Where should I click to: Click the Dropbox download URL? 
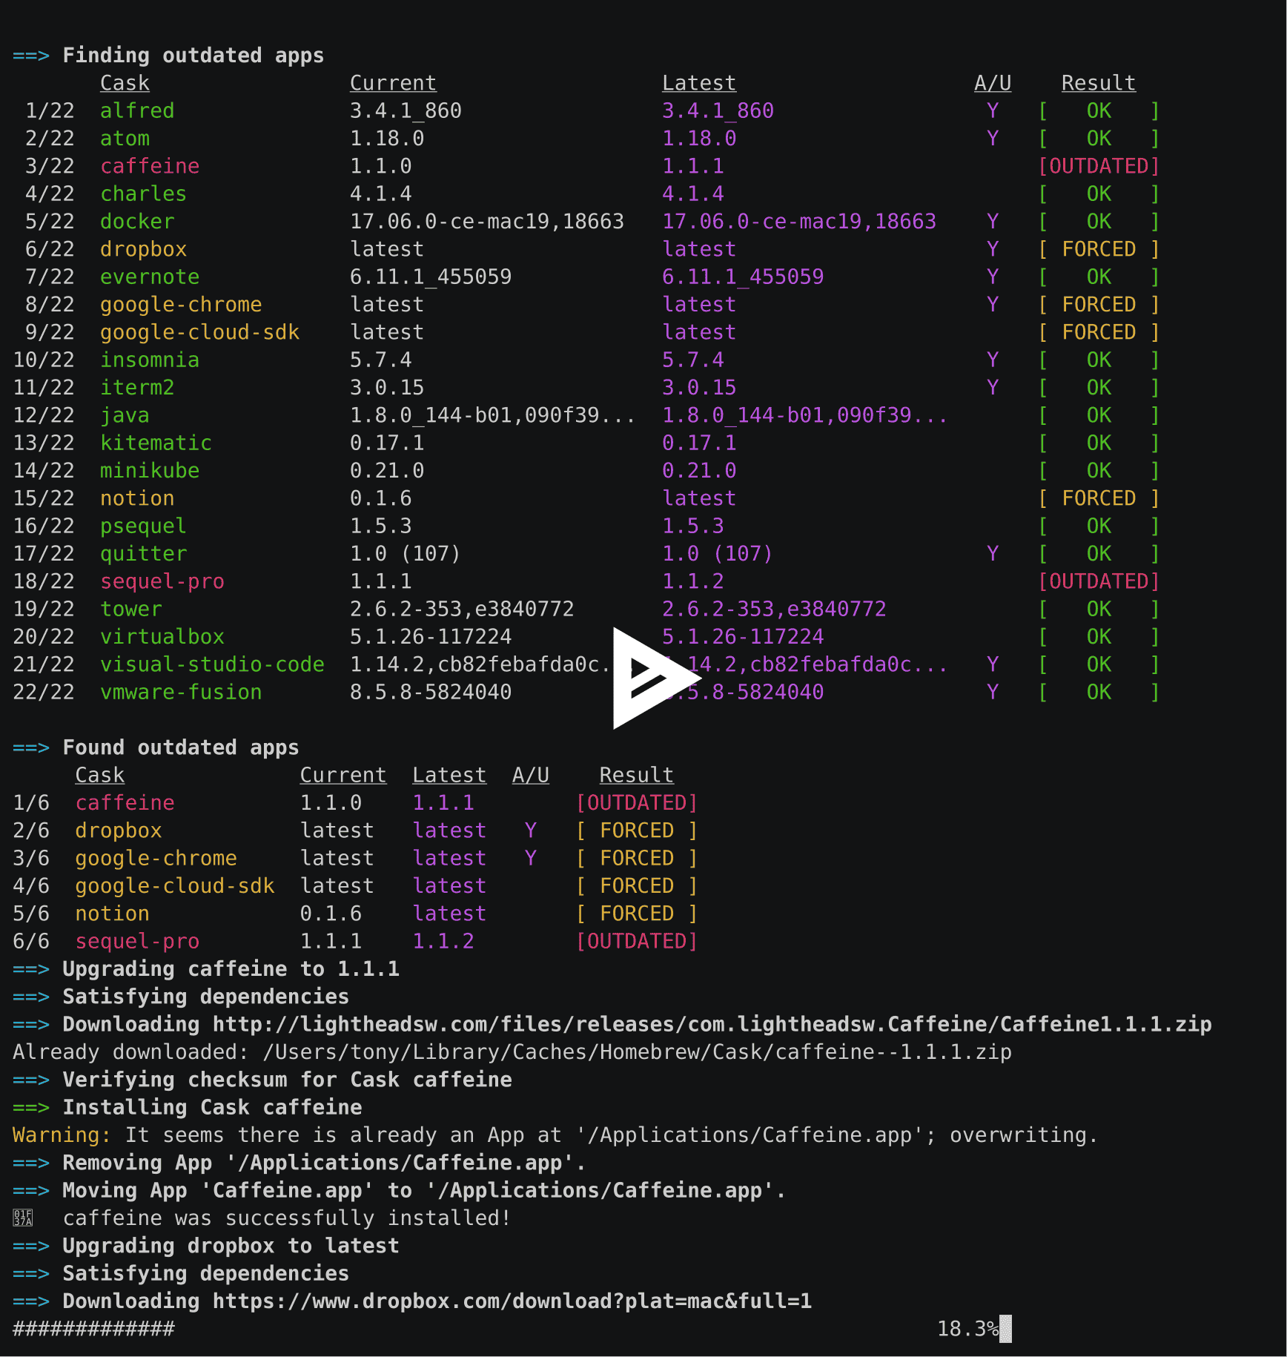(512, 1301)
